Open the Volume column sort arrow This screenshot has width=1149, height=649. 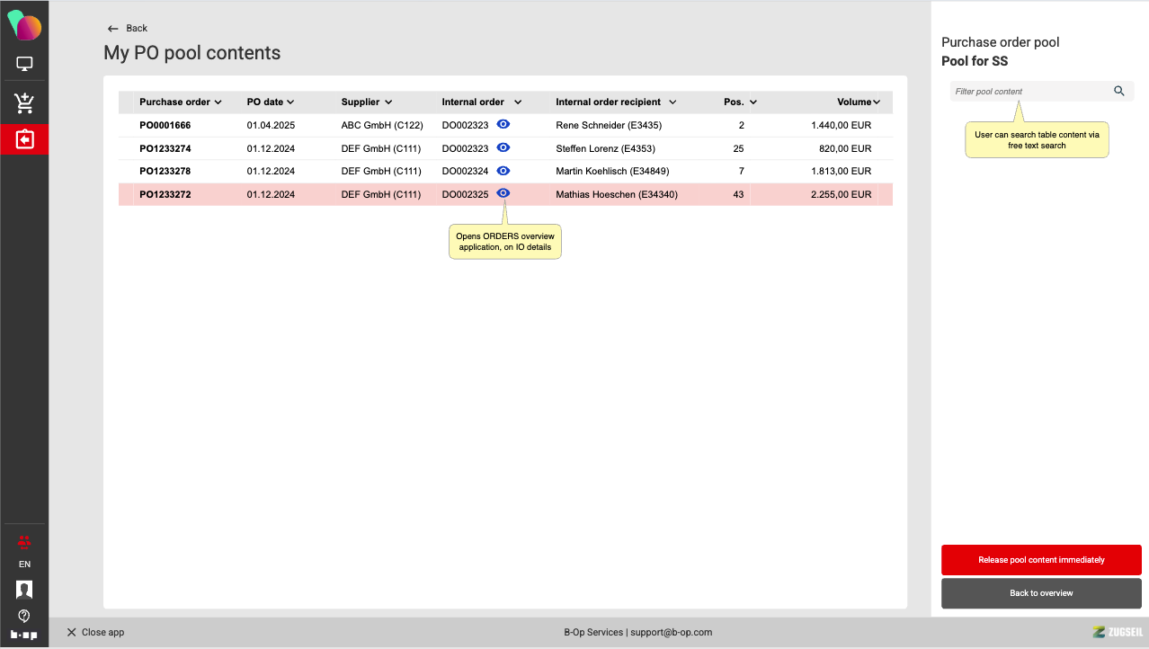coord(877,102)
